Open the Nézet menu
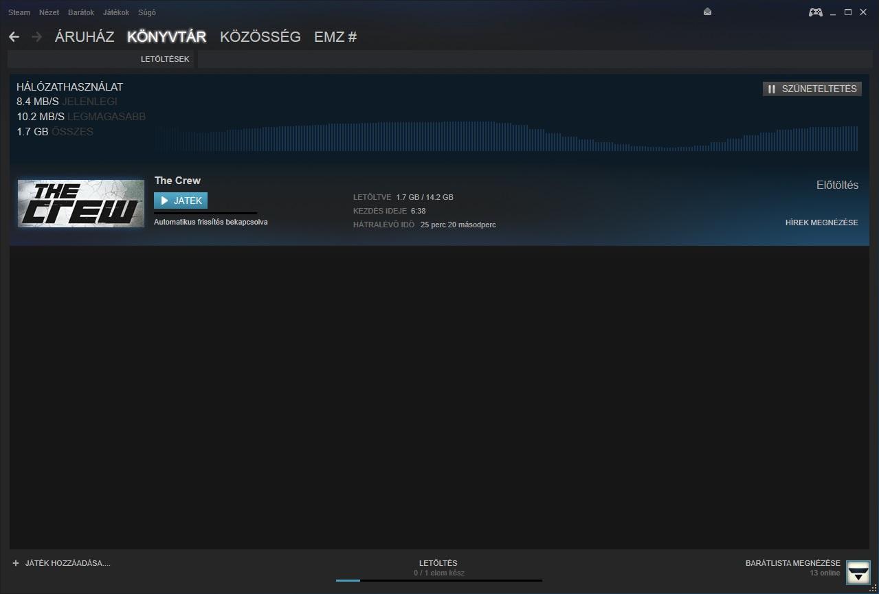The height and width of the screenshot is (594, 879). 49,12
